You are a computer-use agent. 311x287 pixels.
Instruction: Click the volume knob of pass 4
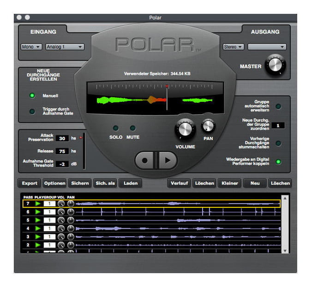pyautogui.click(x=61, y=229)
